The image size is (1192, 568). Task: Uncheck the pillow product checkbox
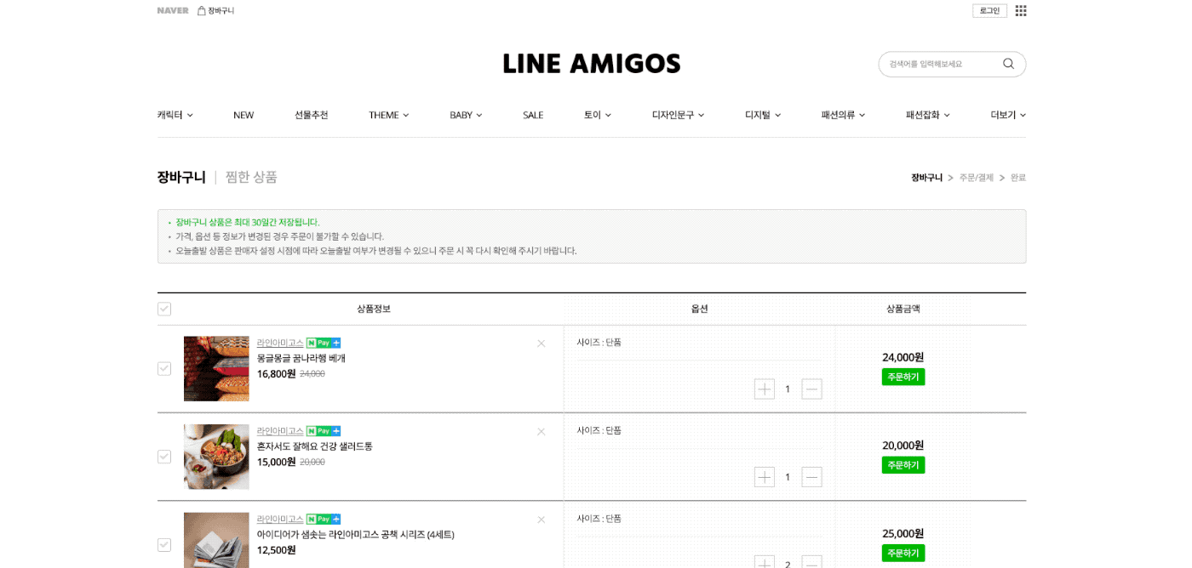coord(164,369)
